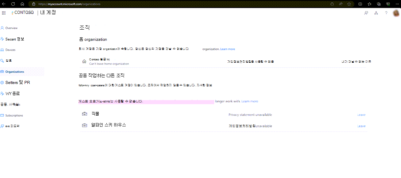401x178 pixels.
Task: Open WY 종료 in the sidebar
Action: tap(13, 93)
